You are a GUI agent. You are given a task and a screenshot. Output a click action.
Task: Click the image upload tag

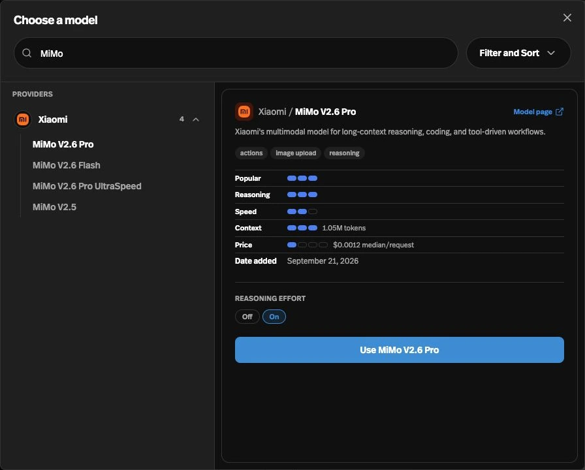click(x=296, y=153)
